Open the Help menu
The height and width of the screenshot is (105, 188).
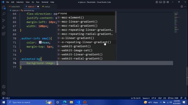[x=52, y=2]
